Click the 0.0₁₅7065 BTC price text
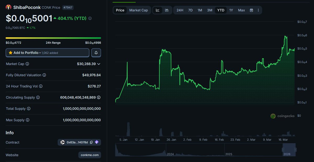The width and height of the screenshot is (314, 162). click(x=15, y=28)
